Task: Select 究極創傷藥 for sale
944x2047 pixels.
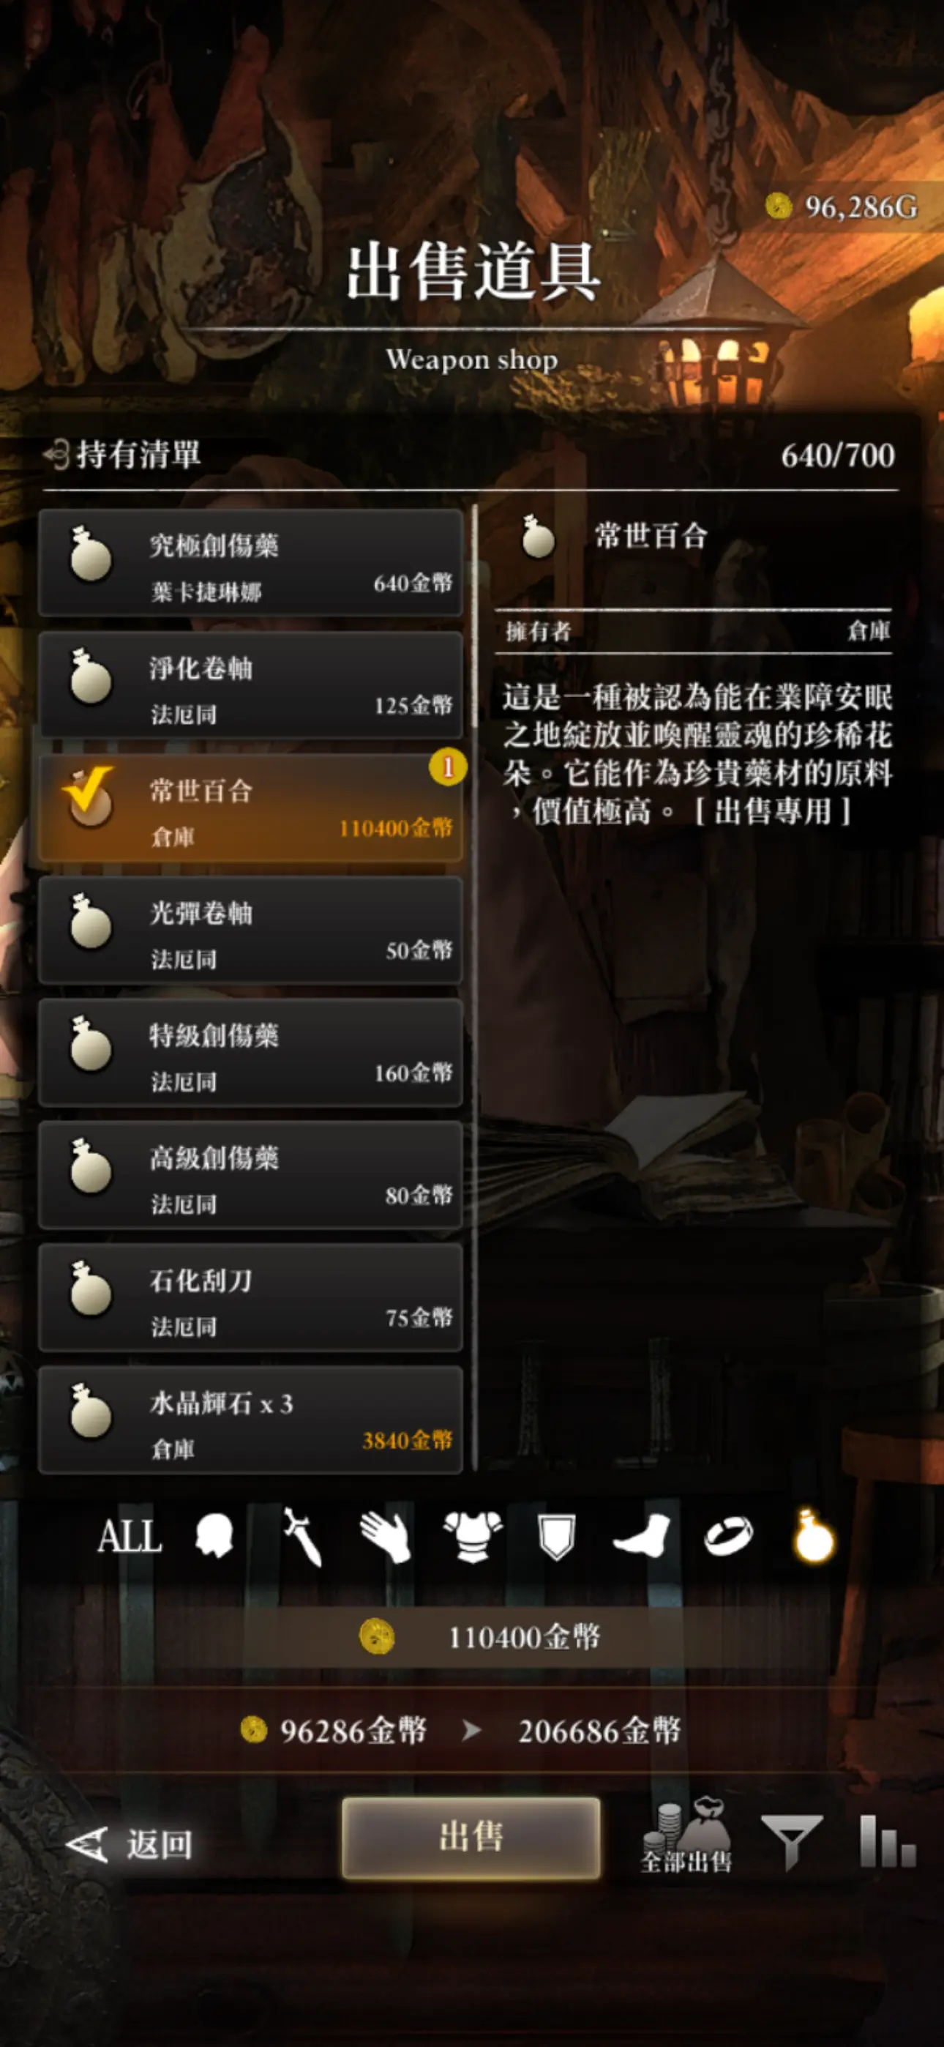Action: click(x=251, y=562)
